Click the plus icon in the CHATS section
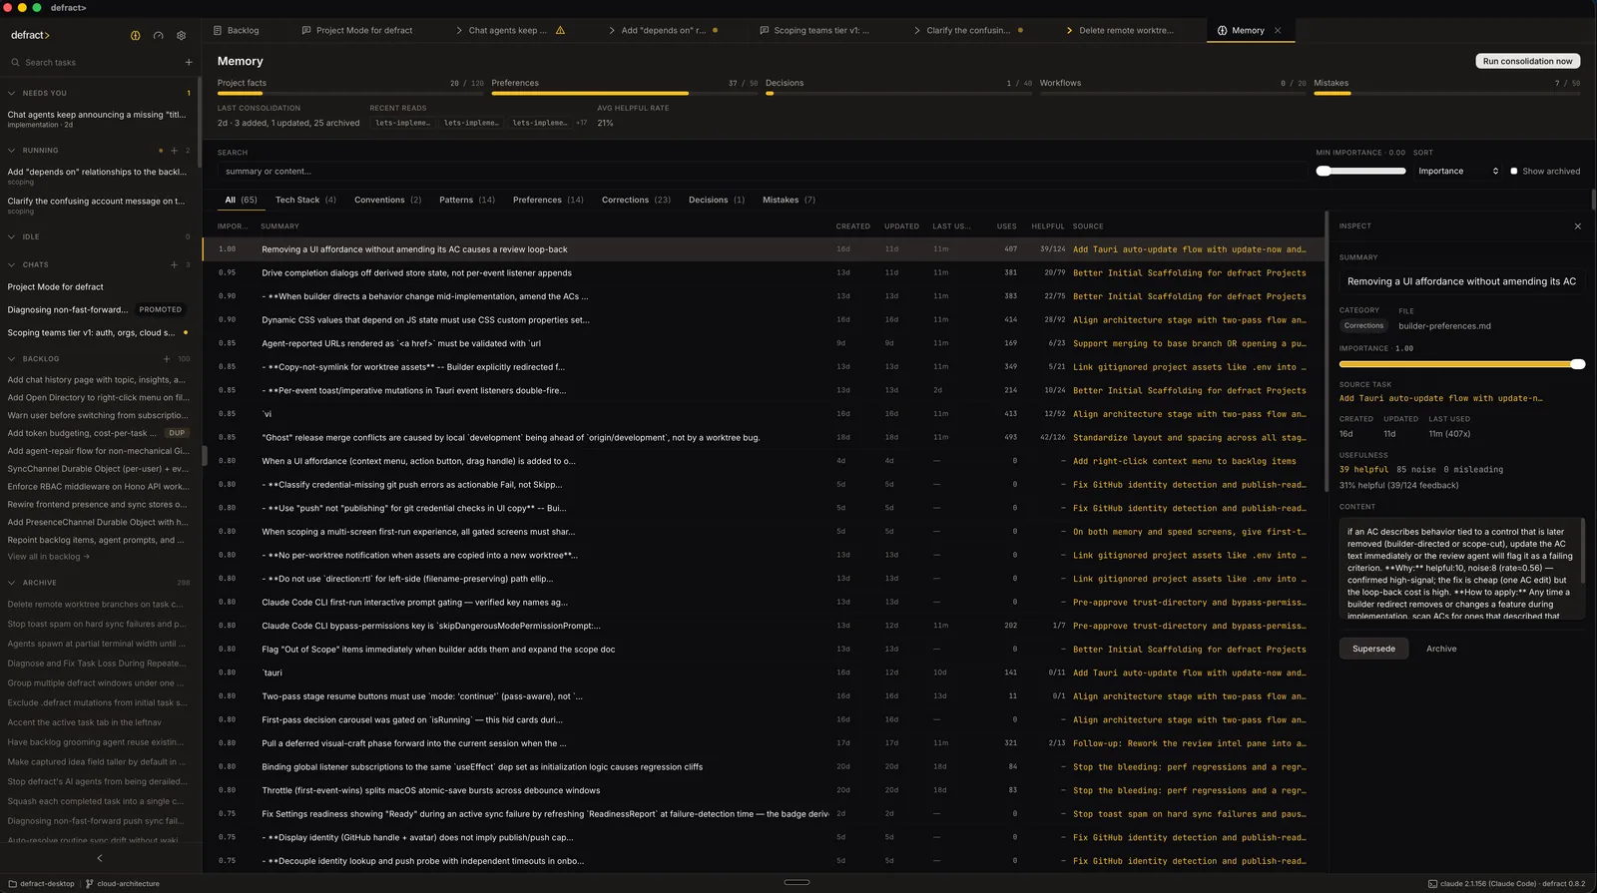The width and height of the screenshot is (1597, 893). point(174,265)
